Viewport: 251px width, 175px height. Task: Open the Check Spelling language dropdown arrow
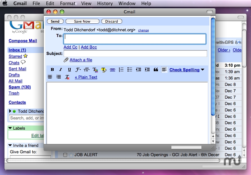(202, 70)
